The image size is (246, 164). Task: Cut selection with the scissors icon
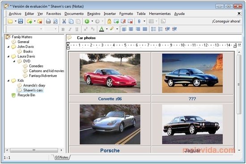tap(64, 21)
